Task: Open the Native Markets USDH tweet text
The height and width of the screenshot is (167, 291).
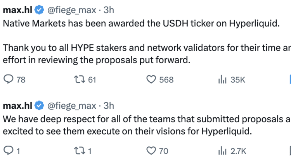Action: (140, 23)
